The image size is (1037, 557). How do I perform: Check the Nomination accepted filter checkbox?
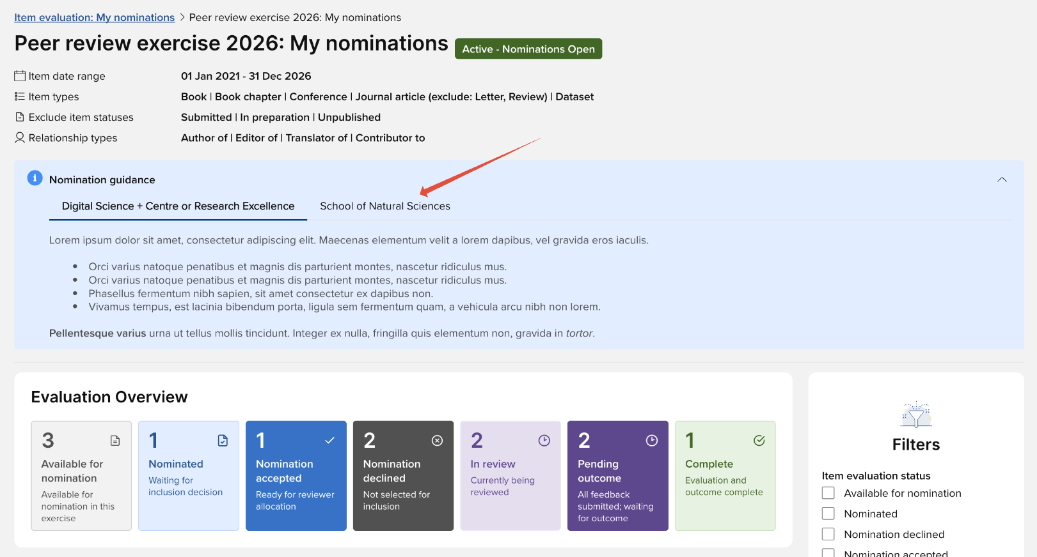point(828,553)
